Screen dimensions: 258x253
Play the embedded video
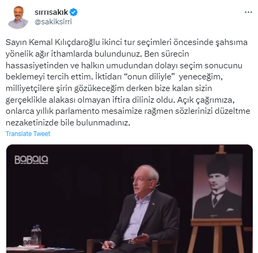coord(130,198)
